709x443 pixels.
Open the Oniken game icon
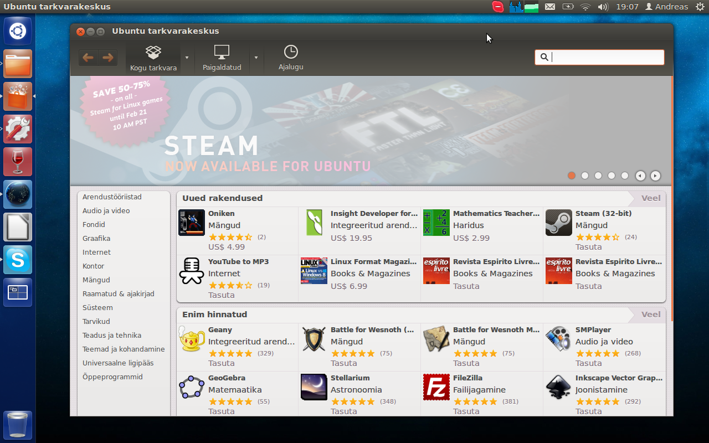192,223
